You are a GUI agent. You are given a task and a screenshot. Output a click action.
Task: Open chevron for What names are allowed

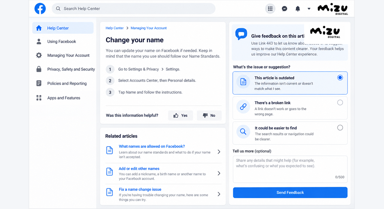point(219,152)
